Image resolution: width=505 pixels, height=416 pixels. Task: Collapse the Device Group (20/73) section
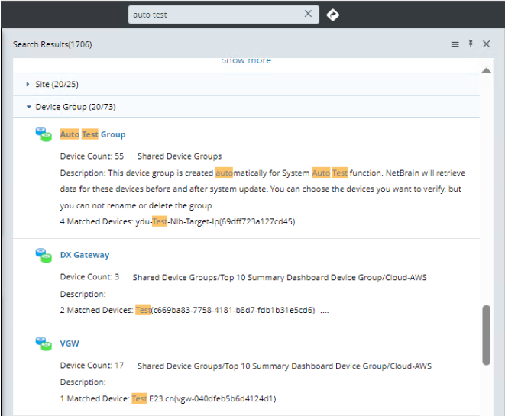coord(28,107)
